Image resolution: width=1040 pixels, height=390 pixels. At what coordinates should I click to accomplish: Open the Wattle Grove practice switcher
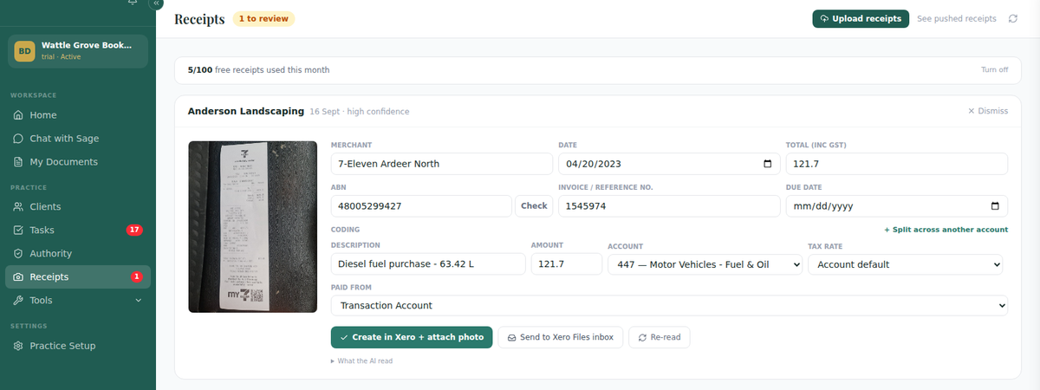coord(78,51)
